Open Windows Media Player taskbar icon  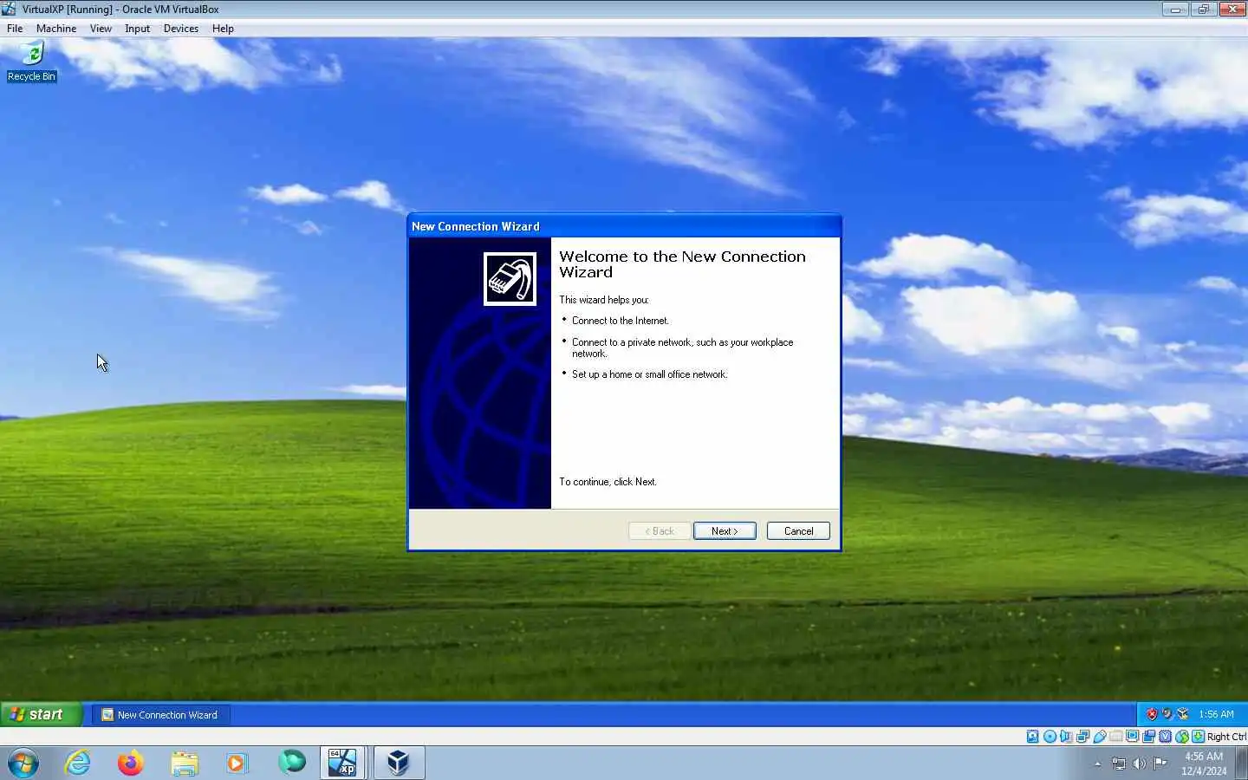pos(237,764)
